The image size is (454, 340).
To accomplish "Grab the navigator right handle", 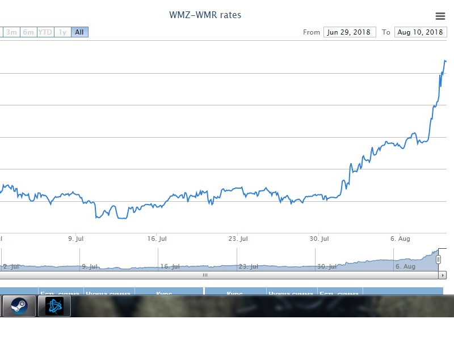I will point(438,260).
